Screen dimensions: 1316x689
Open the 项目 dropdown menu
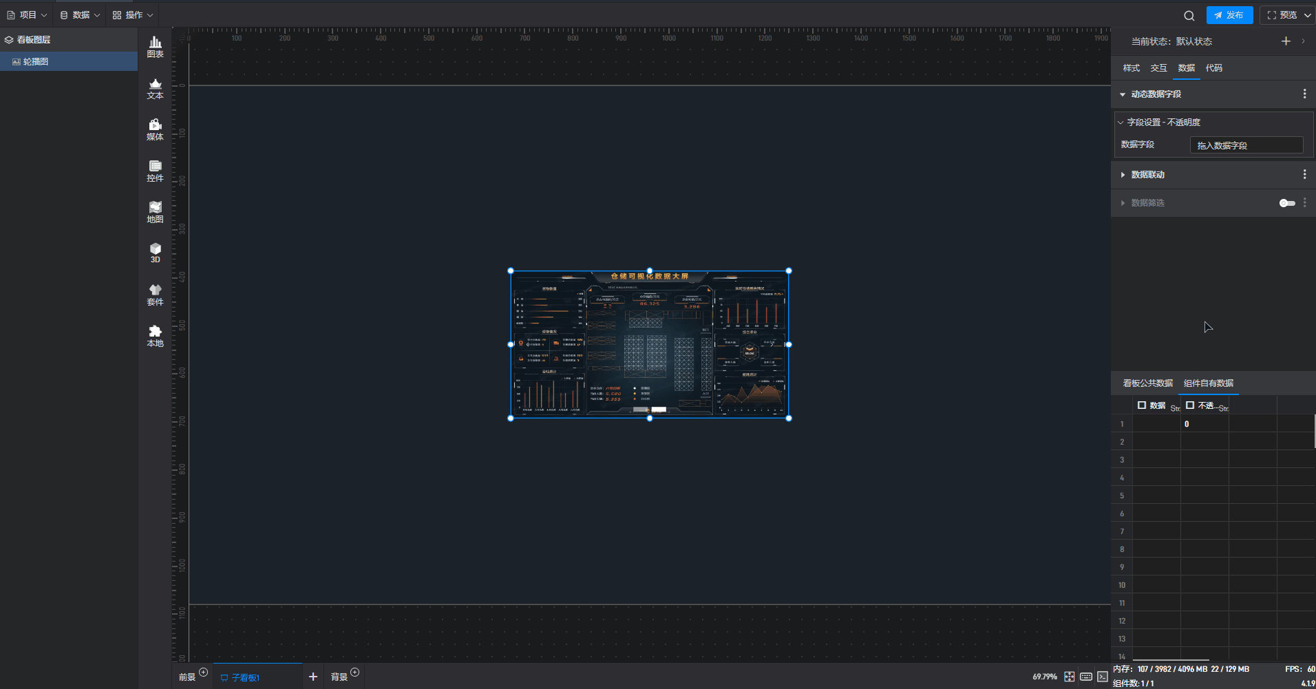[x=28, y=15]
